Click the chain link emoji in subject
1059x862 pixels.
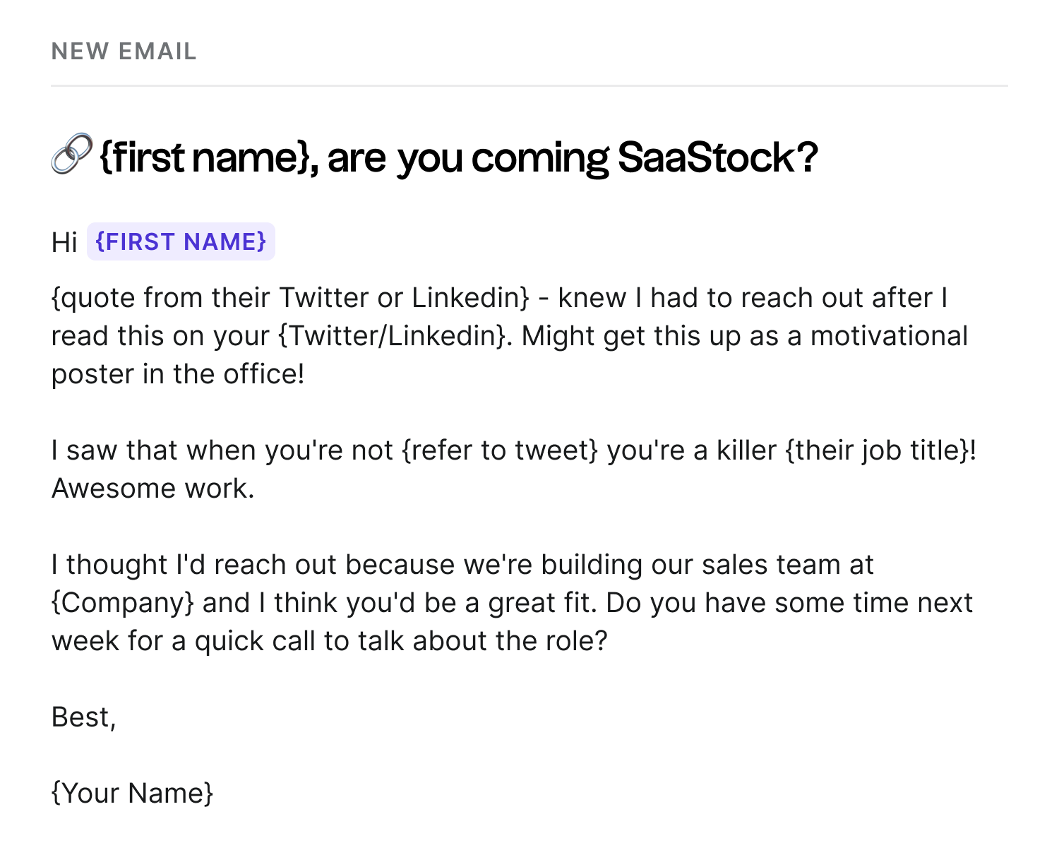(x=71, y=153)
